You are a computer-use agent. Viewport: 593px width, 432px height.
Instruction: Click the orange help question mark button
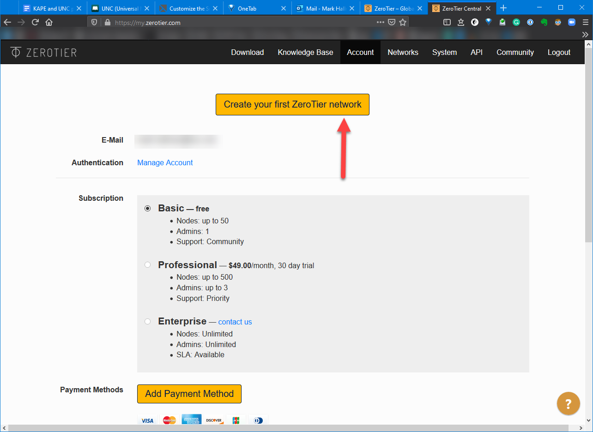[569, 404]
